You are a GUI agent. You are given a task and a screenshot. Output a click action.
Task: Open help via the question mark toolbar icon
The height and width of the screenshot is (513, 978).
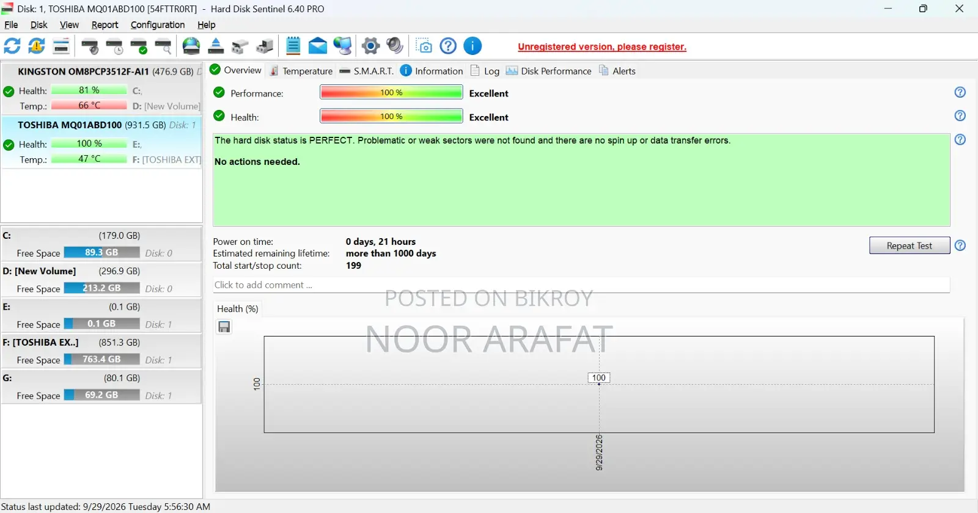[448, 46]
